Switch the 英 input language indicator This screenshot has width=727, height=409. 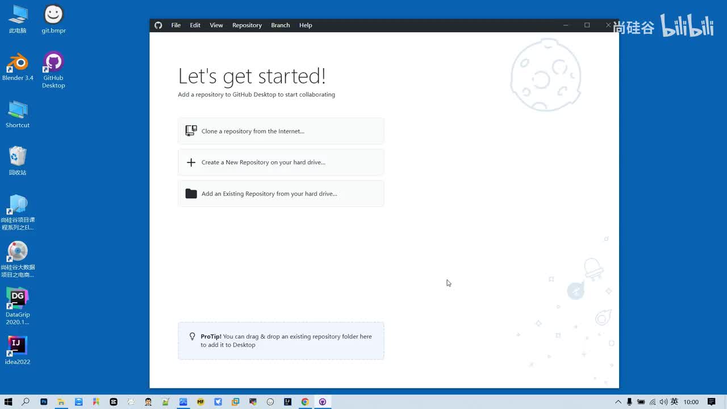675,402
